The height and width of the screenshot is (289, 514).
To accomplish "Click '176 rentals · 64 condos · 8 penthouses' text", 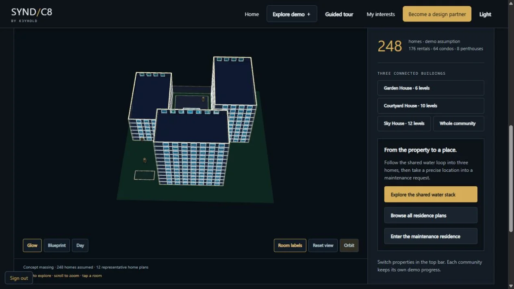I will coord(446,49).
